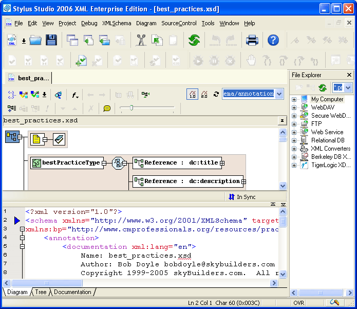The width and height of the screenshot is (357, 309).
Task: Select Berkeley DB X... in File Explorer
Action: pos(331,157)
